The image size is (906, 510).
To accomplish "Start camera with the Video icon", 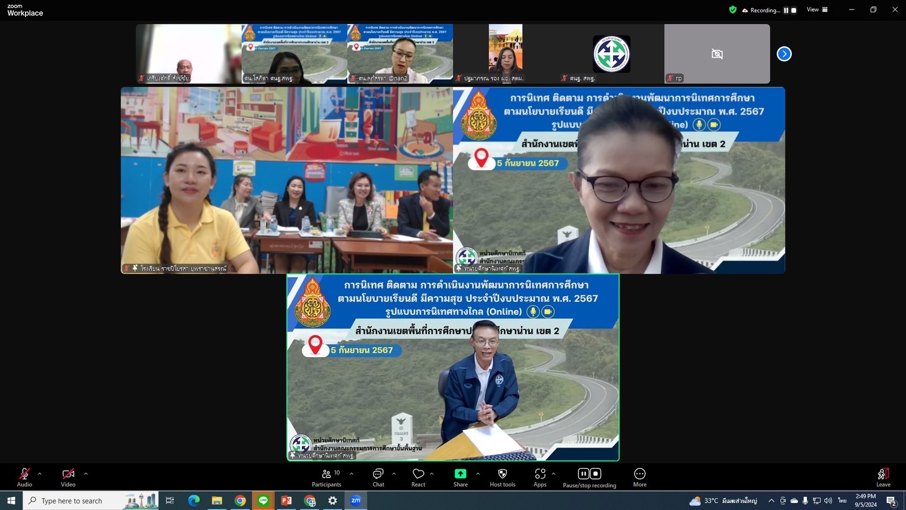I will pyautogui.click(x=68, y=473).
